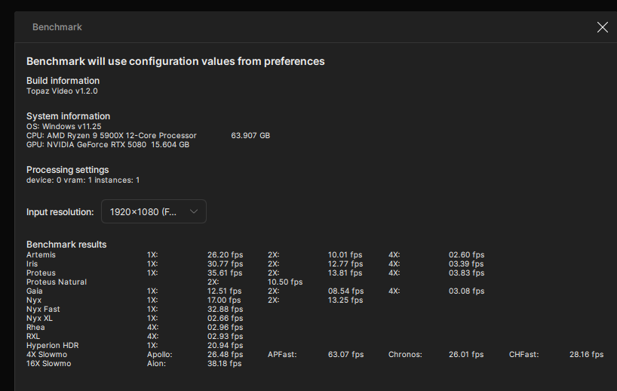Select the Topaz Video v1.2.0 build text
This screenshot has width=617, height=391.
(62, 91)
